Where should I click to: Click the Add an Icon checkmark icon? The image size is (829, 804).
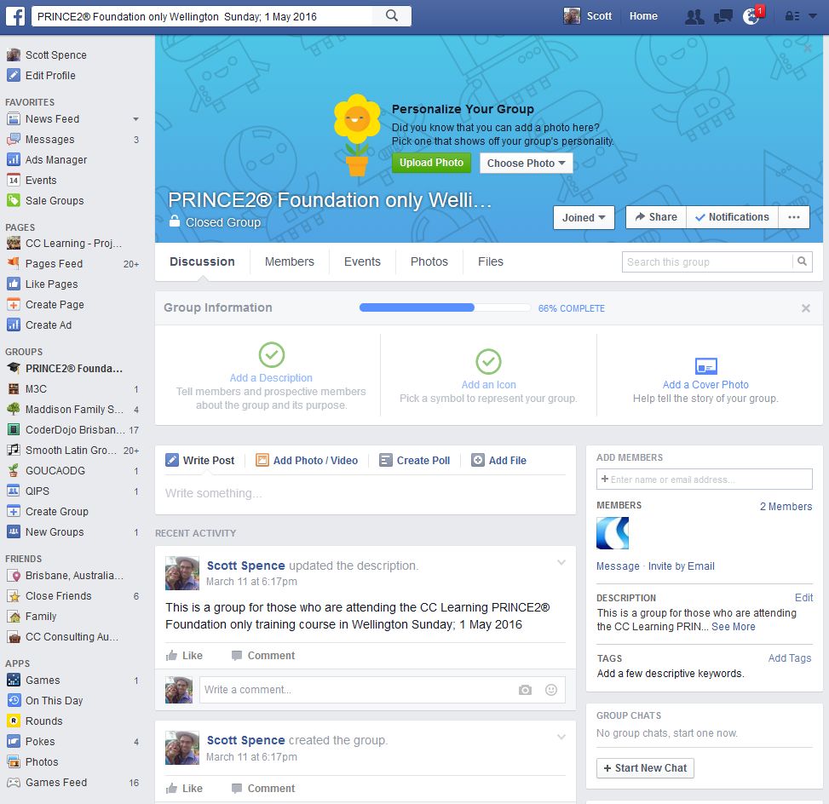click(x=488, y=362)
